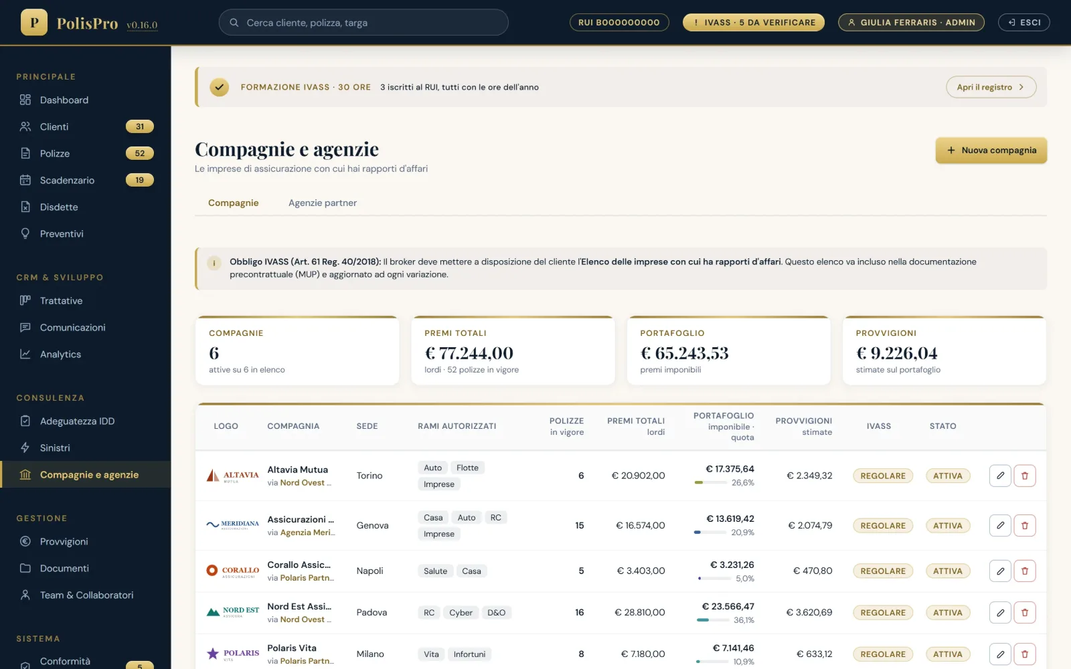
Task: Delete the Altavia Mutua row
Action: (1025, 476)
